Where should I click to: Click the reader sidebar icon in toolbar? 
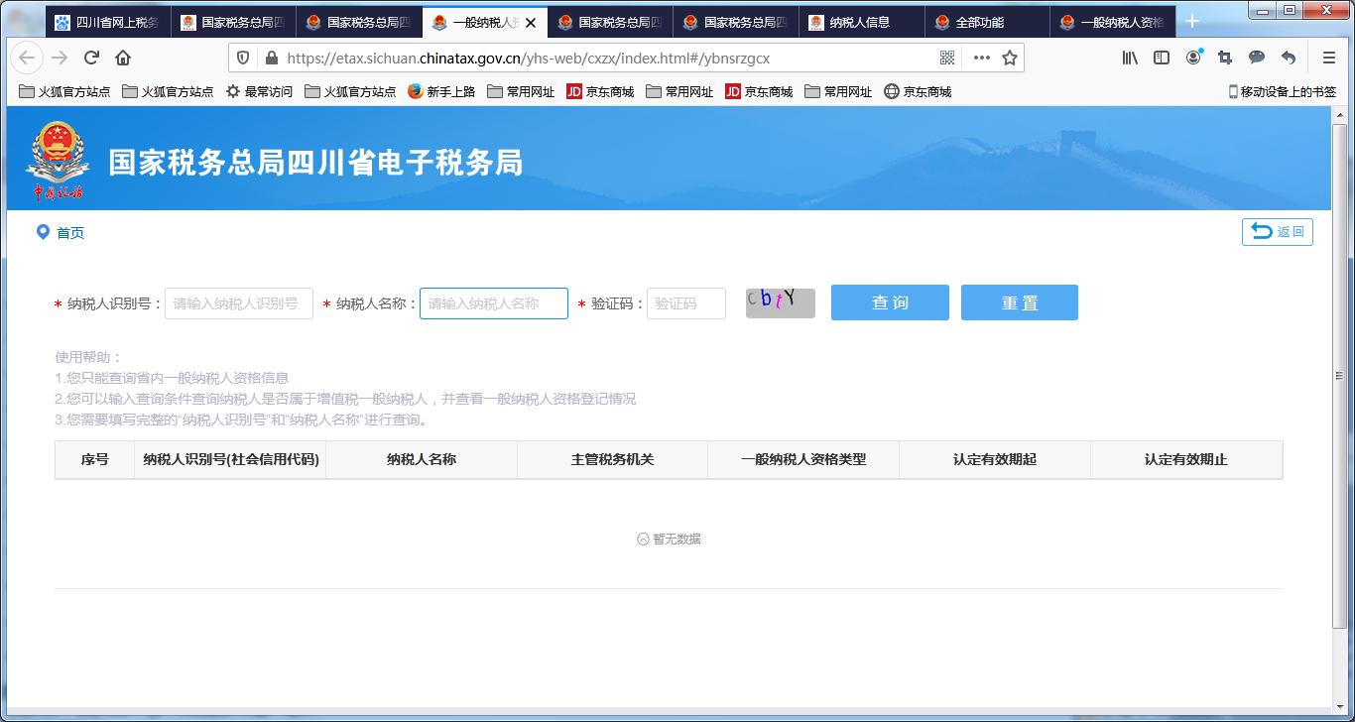point(1160,58)
